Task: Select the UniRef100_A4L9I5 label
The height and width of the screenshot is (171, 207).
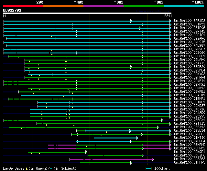Action: [190, 42]
